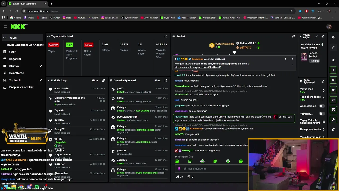Image resolution: width=339 pixels, height=191 pixels.
Task: Click the Sadece Sohbet category thumbnail
Action: [304, 57]
